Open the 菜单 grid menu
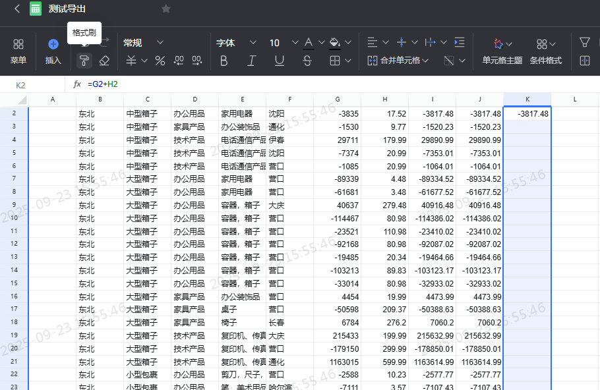The width and height of the screenshot is (600, 390). [x=18, y=51]
